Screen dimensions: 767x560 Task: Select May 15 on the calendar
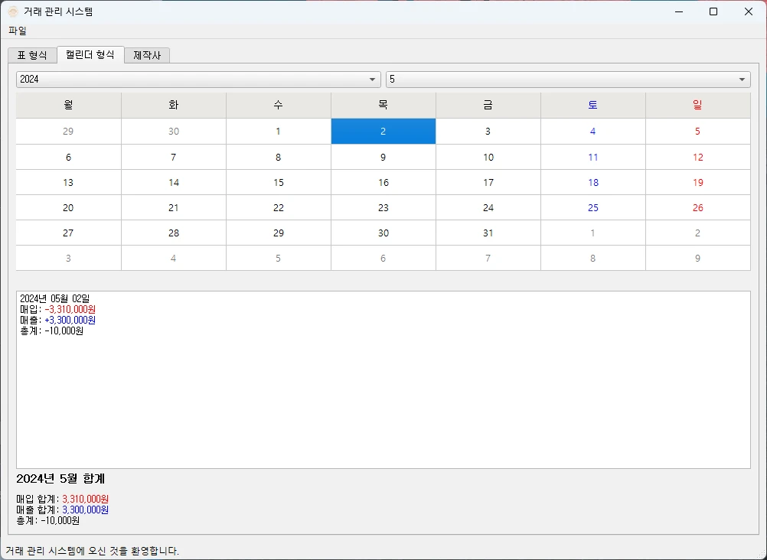point(278,182)
